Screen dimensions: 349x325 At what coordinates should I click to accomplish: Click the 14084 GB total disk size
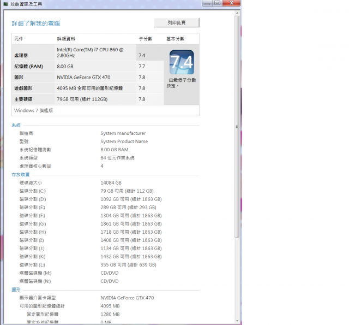[111, 183]
